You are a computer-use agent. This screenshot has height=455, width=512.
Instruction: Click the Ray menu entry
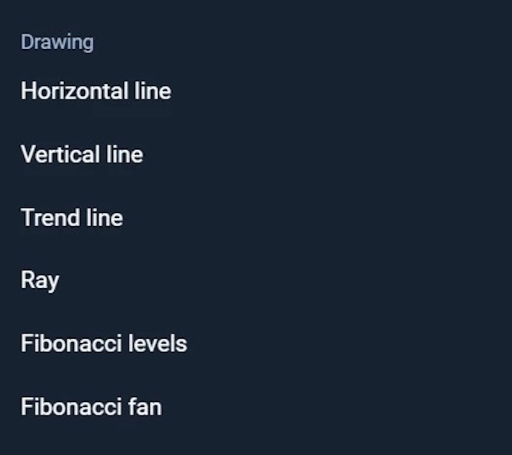click(x=40, y=281)
